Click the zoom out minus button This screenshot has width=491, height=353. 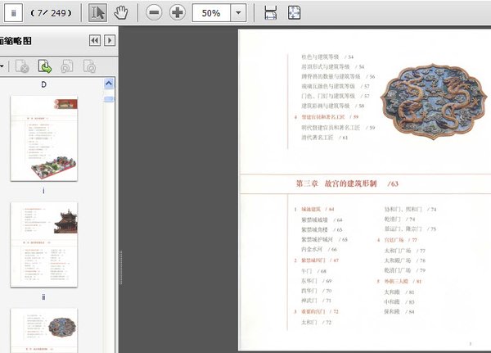[154, 13]
